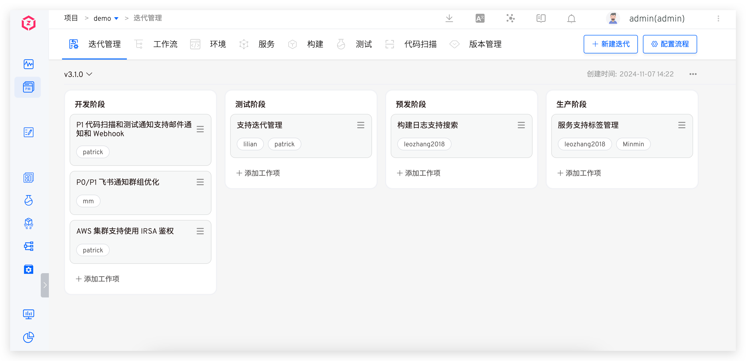The width and height of the screenshot is (746, 361).
Task: Click the PM project management sidebar icon
Action: click(x=28, y=87)
